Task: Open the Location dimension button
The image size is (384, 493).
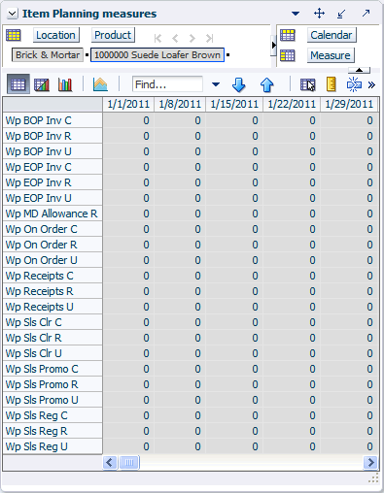Action: click(x=55, y=35)
